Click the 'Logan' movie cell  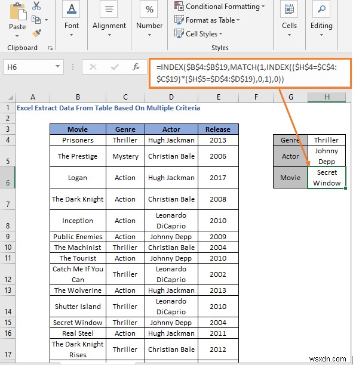click(78, 178)
